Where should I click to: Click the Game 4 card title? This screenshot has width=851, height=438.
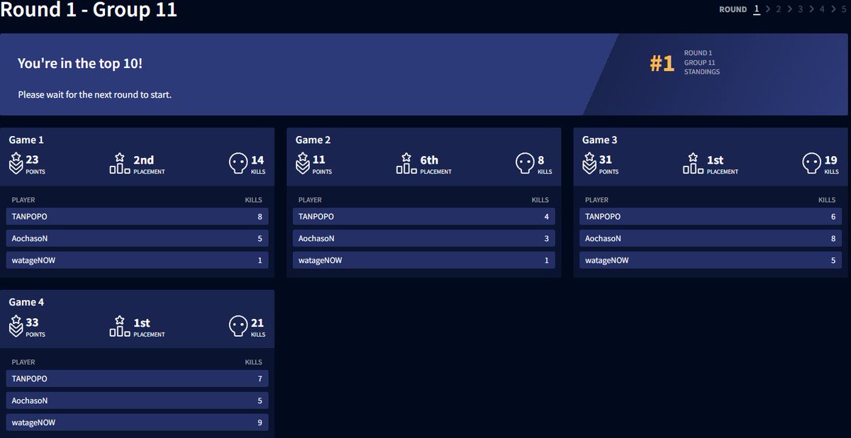click(x=26, y=302)
